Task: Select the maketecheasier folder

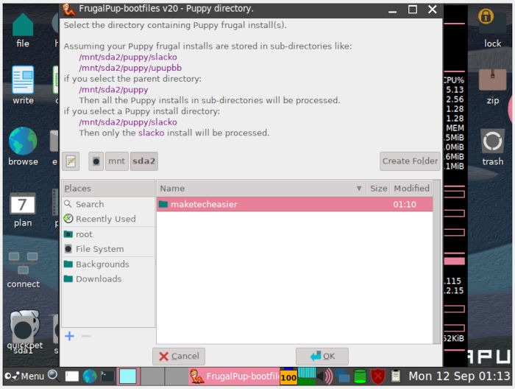Action: click(294, 204)
